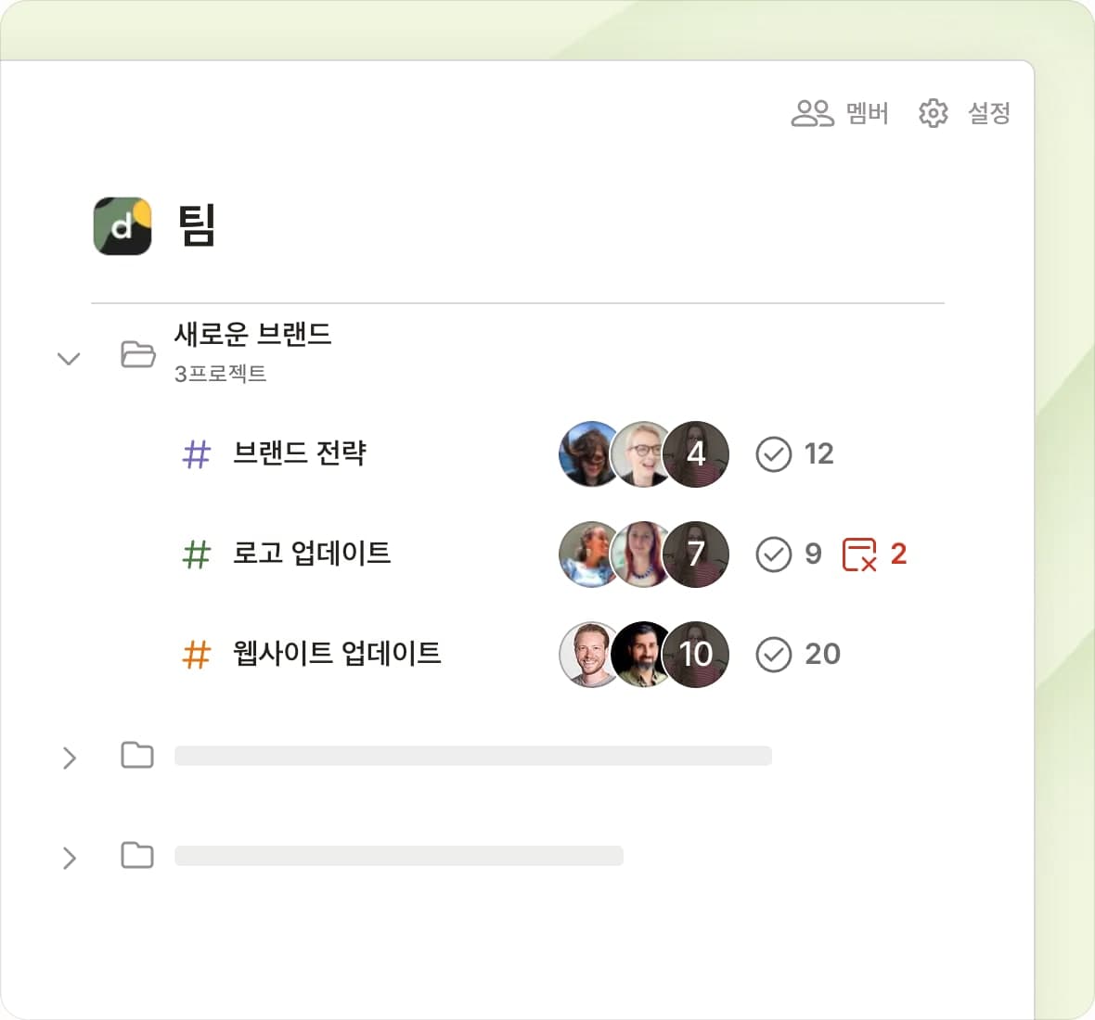Click the green hash icon for 로고 업데이트

click(197, 555)
